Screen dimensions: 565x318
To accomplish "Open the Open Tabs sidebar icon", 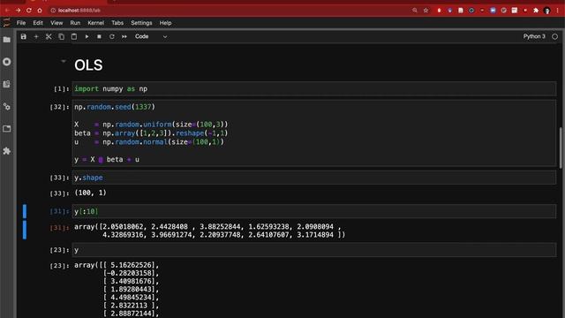I will coord(7,129).
